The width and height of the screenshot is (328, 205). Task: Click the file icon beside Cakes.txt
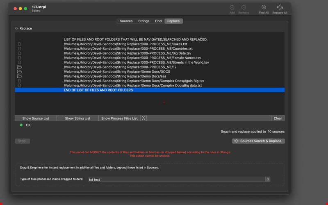(x=19, y=44)
